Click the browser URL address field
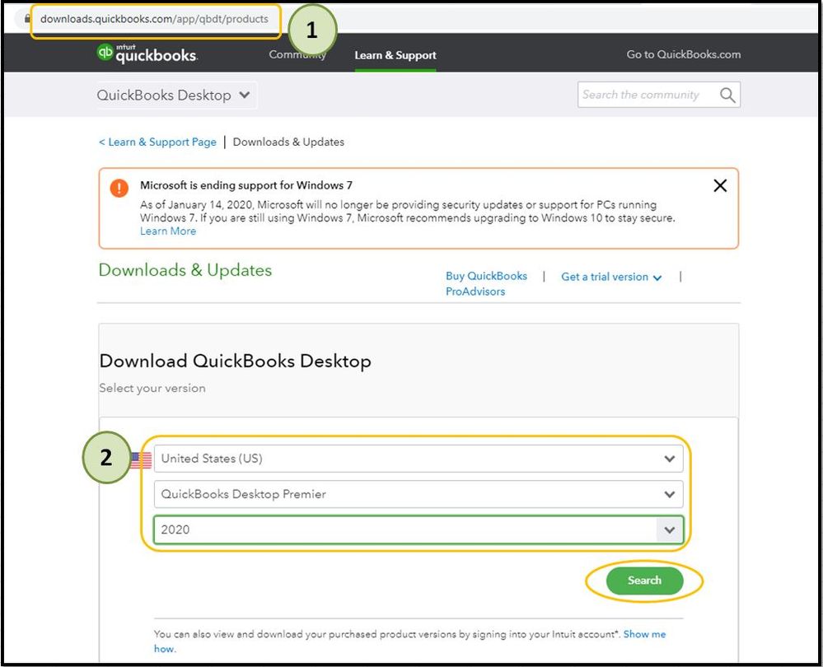 point(154,19)
